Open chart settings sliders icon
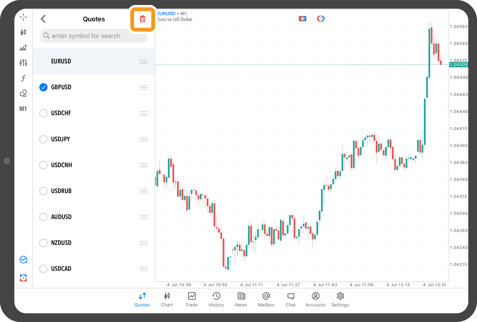477x322 pixels. pos(23,63)
